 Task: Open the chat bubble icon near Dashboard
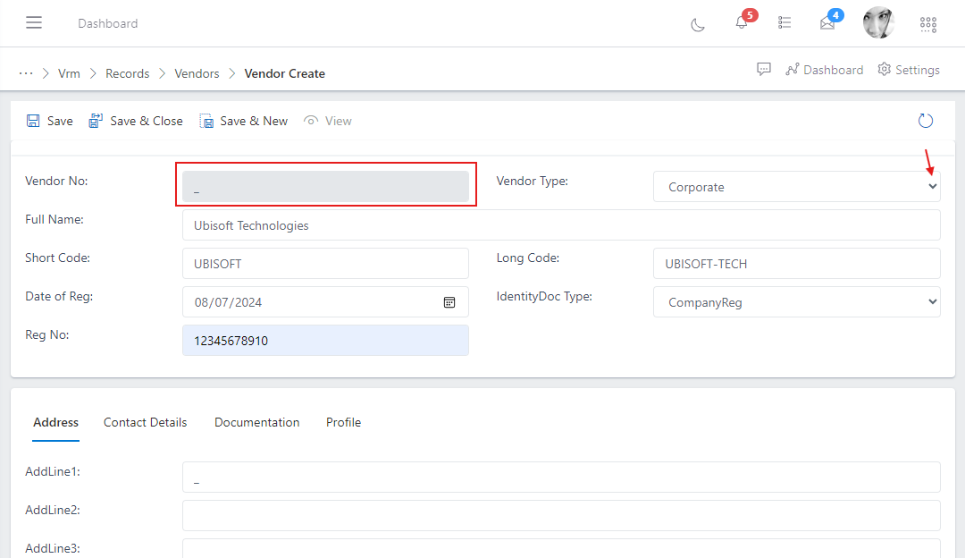(x=764, y=69)
